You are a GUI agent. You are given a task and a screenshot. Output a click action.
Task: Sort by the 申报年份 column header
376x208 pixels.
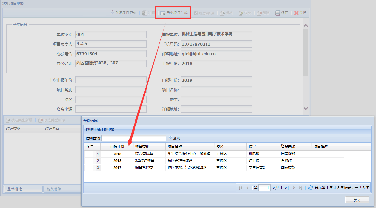[117, 147]
